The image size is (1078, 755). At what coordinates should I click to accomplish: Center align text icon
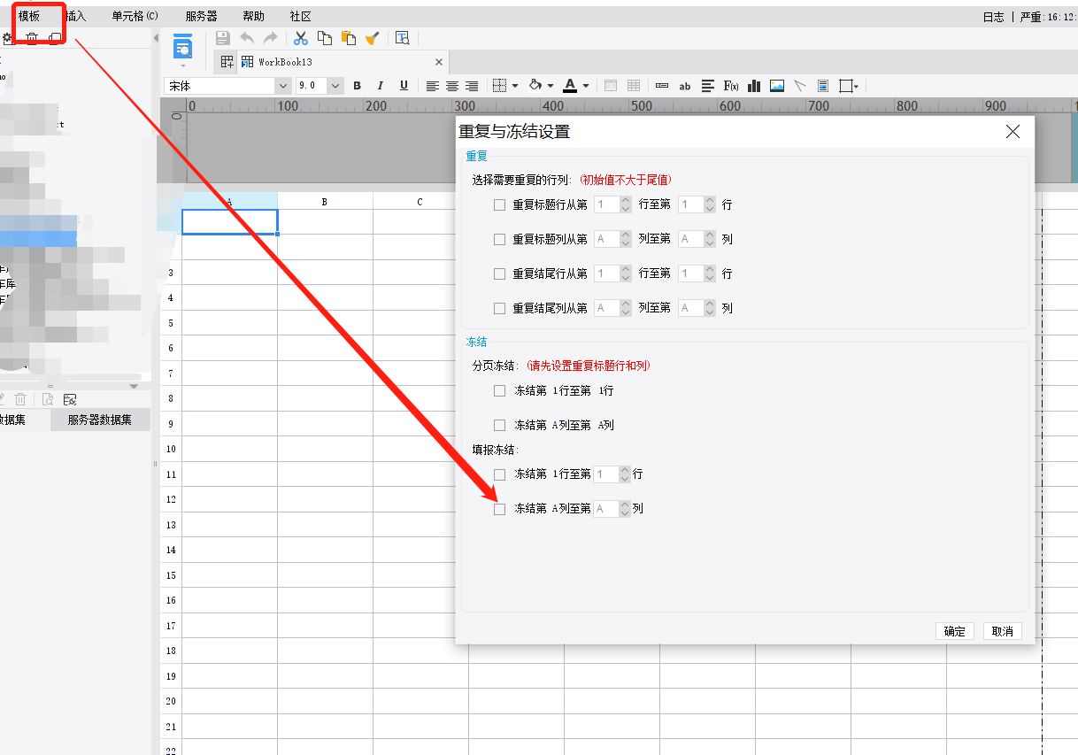452,86
